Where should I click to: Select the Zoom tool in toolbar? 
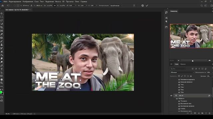(x=2, y=83)
